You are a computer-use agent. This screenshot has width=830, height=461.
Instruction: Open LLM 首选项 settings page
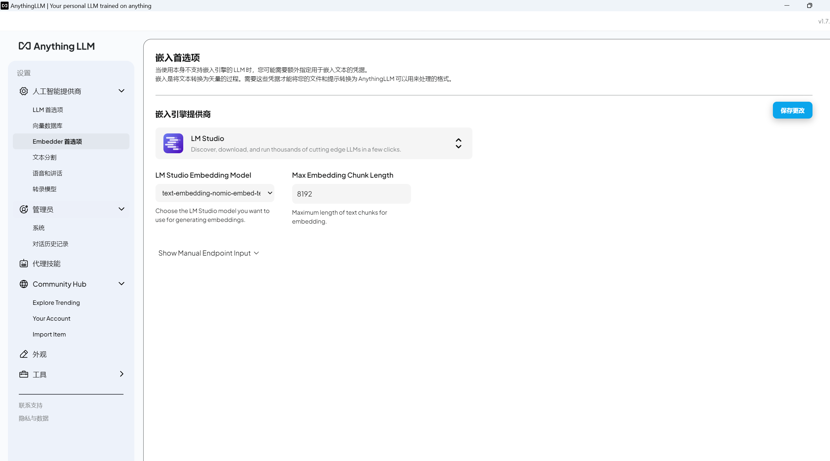(48, 110)
